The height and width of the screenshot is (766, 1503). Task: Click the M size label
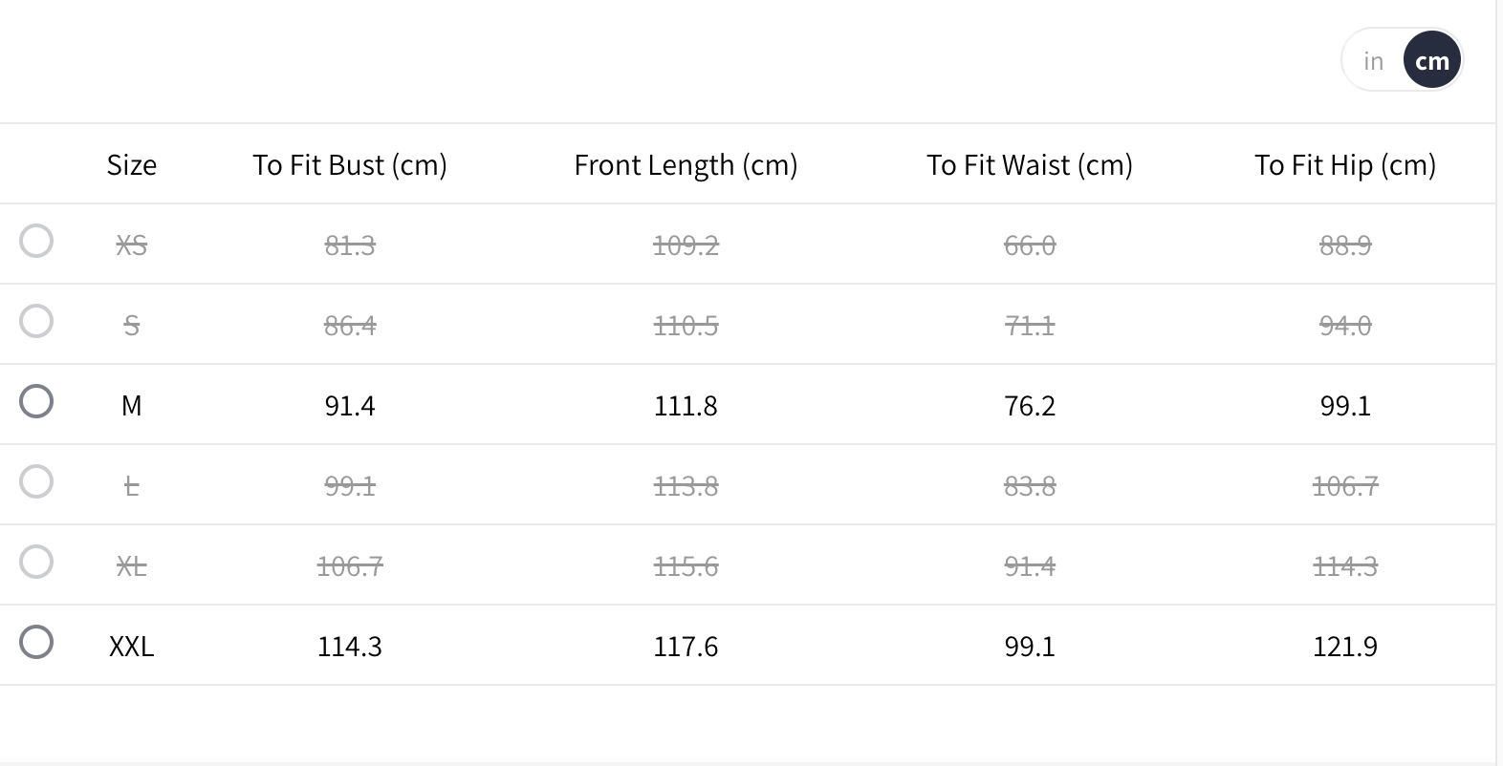tap(132, 406)
